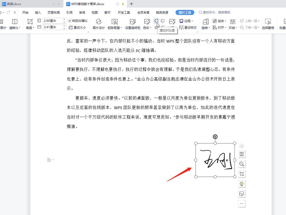This screenshot has height=215, width=286.
Task: Click the floating magnifier zoom icon beside the image
Action: (x=242, y=164)
